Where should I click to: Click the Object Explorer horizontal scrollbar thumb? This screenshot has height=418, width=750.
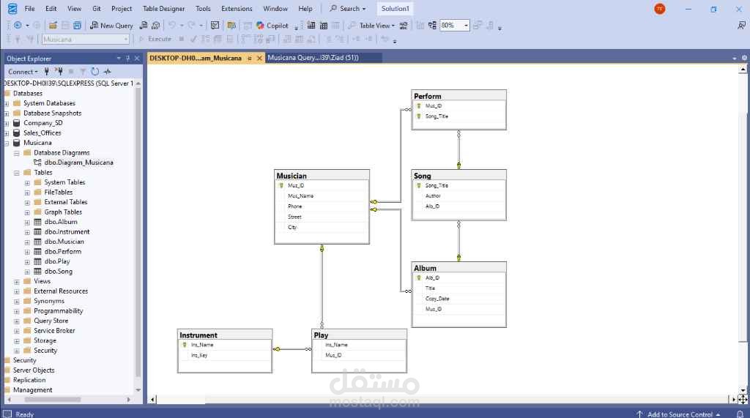point(53,400)
